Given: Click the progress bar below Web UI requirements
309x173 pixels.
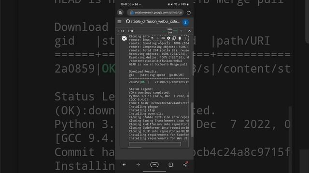Looking at the screenshot, I should pos(155,144).
